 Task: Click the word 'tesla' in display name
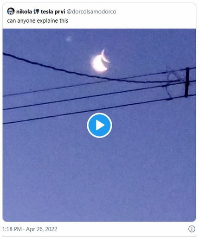point(47,12)
